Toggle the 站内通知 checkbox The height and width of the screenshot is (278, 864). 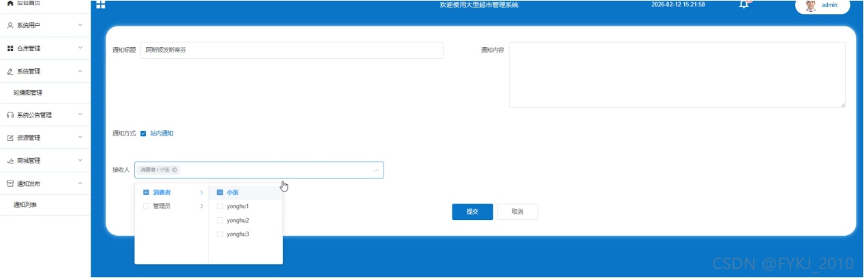click(x=143, y=134)
